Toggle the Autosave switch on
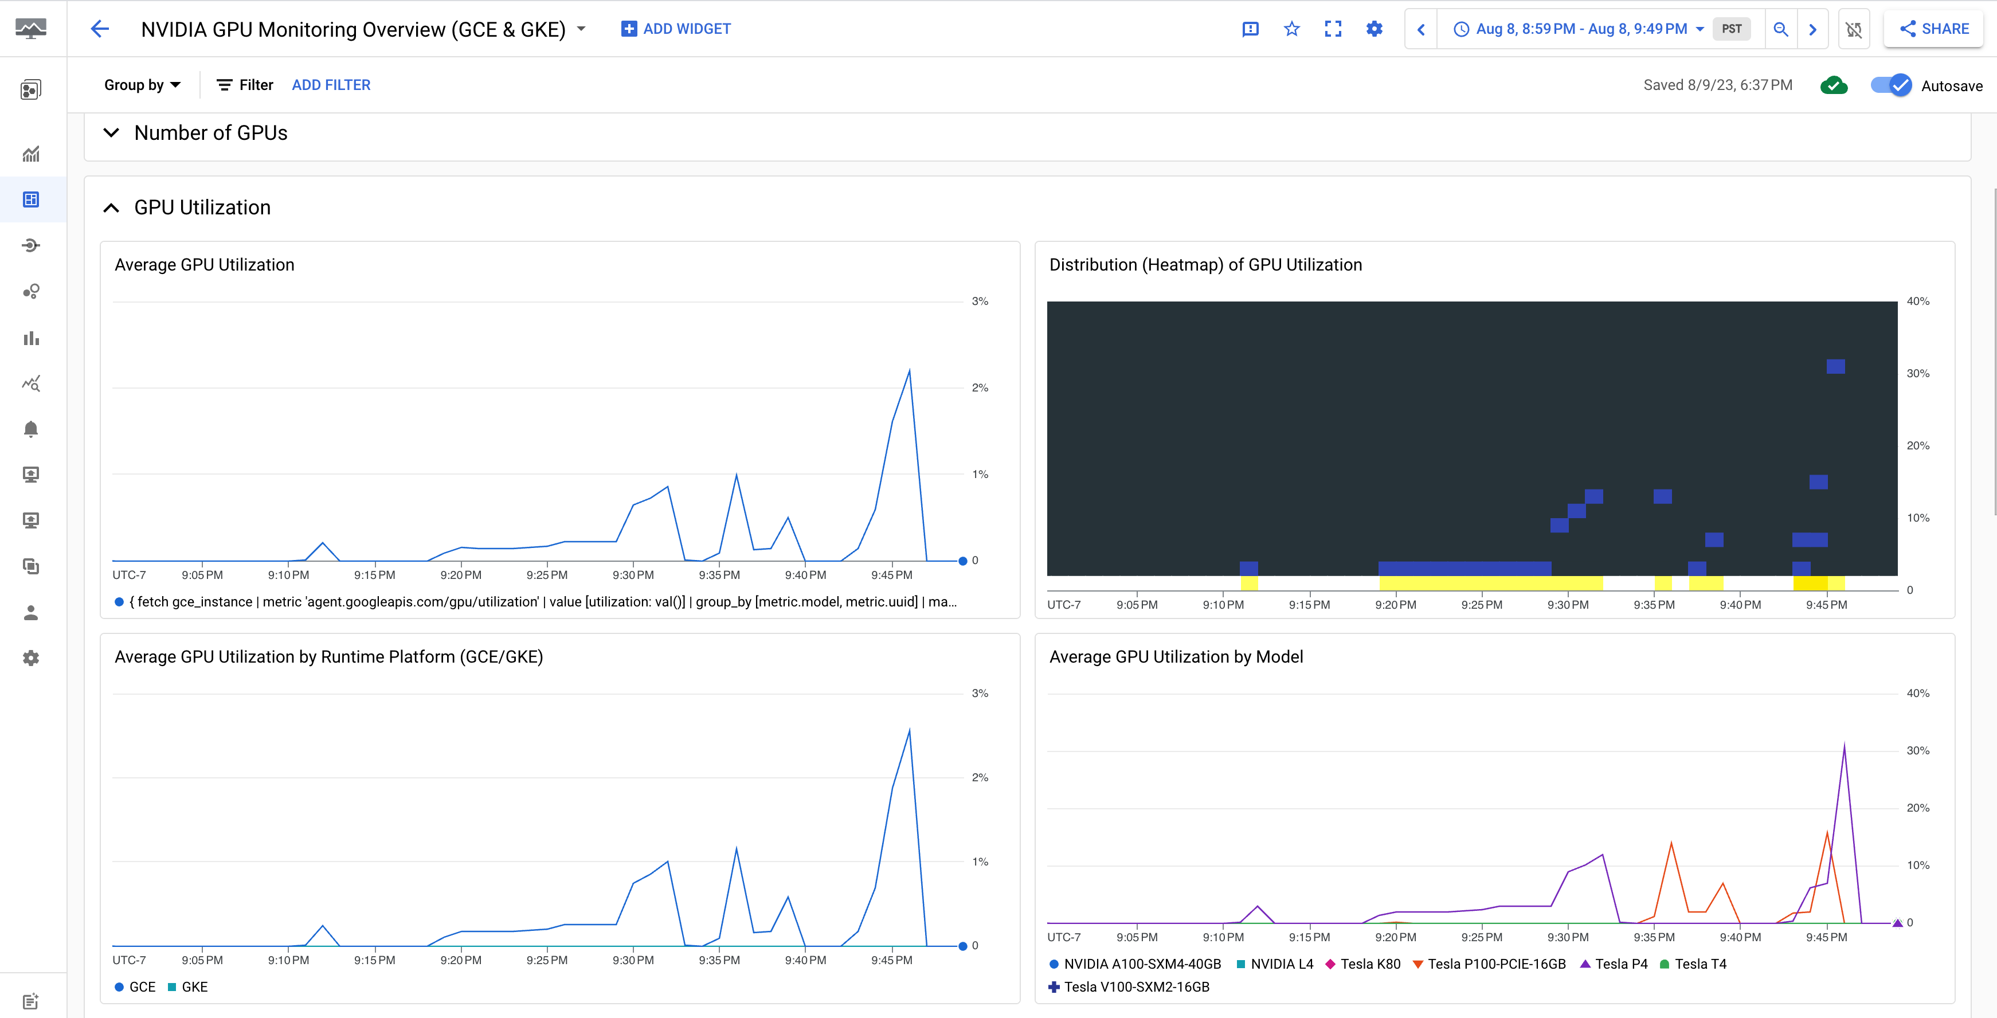This screenshot has height=1018, width=1997. (x=1890, y=84)
